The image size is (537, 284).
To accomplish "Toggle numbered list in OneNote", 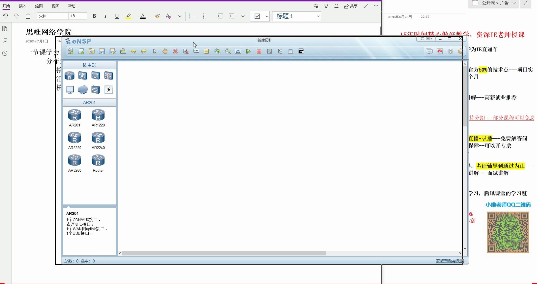I will [x=206, y=16].
